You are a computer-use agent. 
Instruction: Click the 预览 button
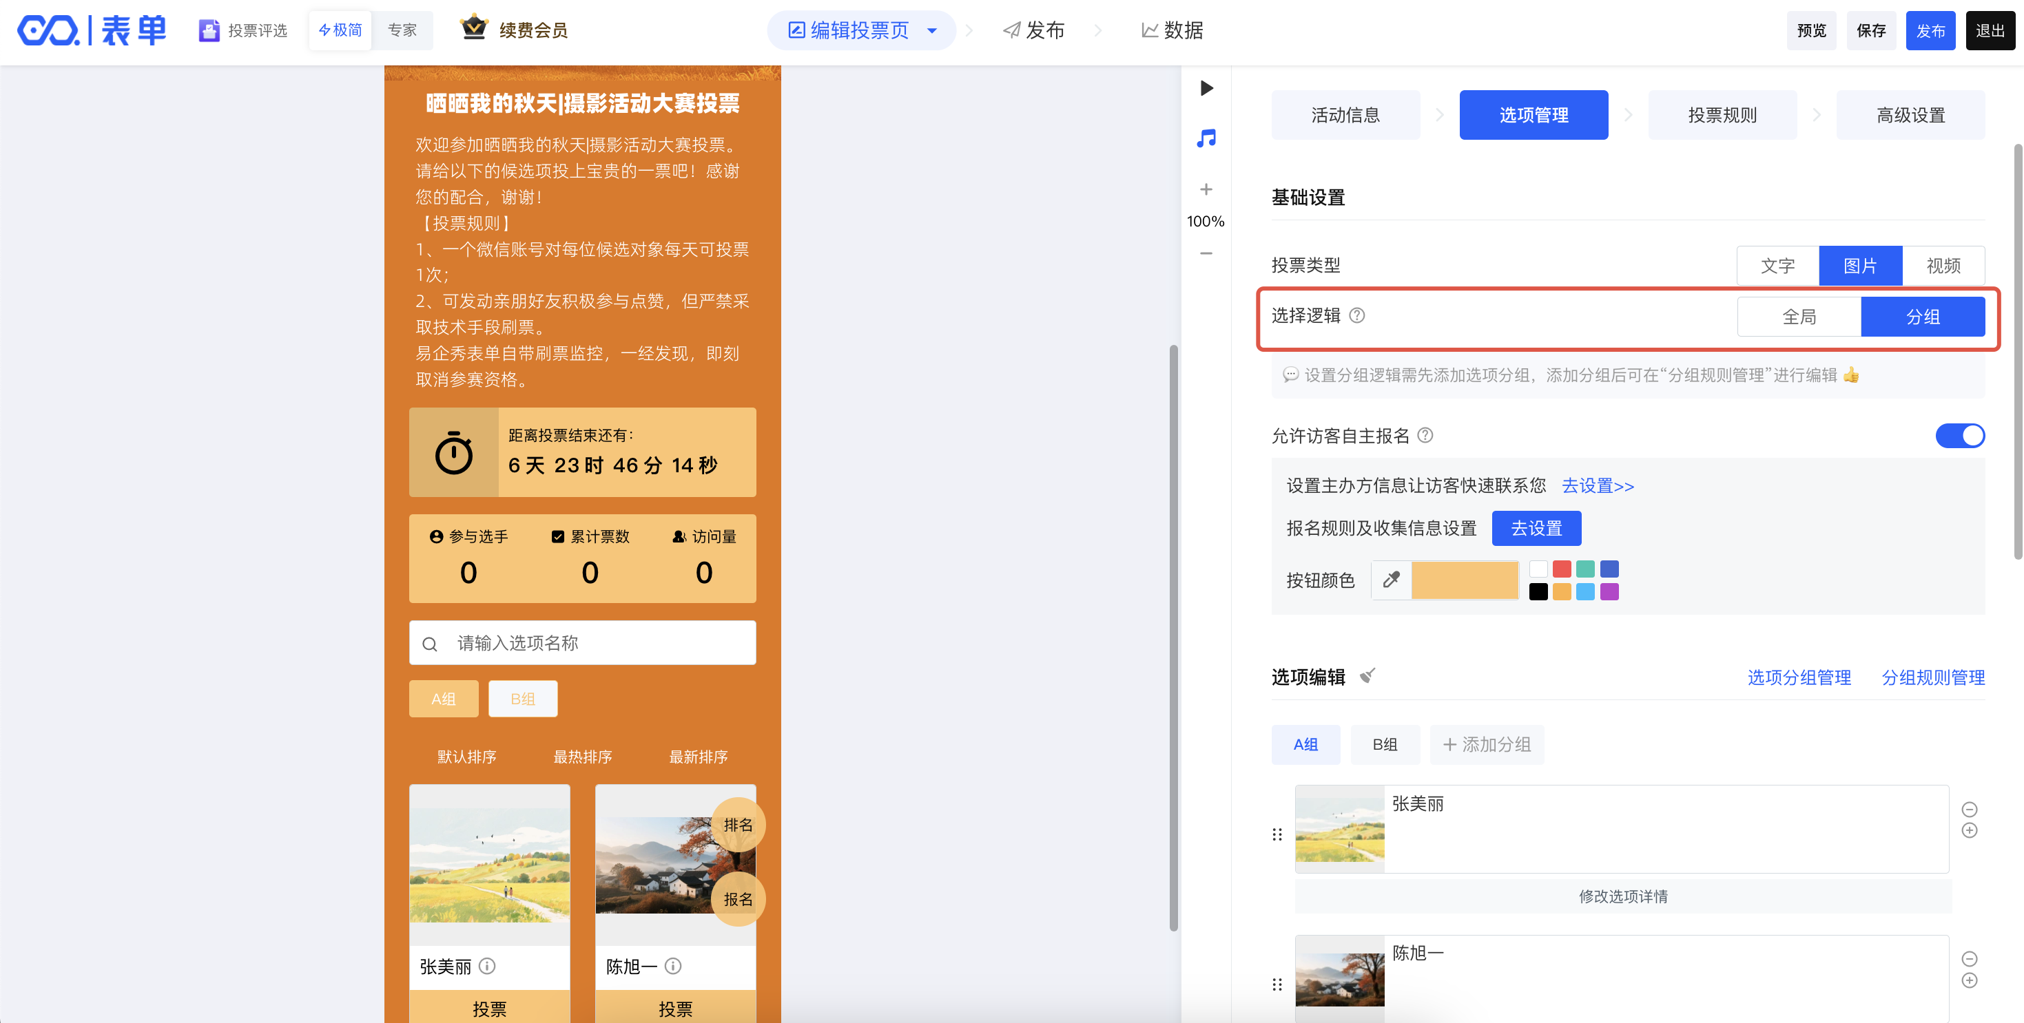[1811, 30]
